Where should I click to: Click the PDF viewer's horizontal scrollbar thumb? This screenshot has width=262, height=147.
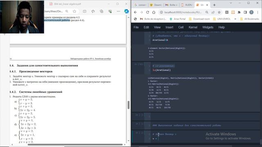coord(75,145)
